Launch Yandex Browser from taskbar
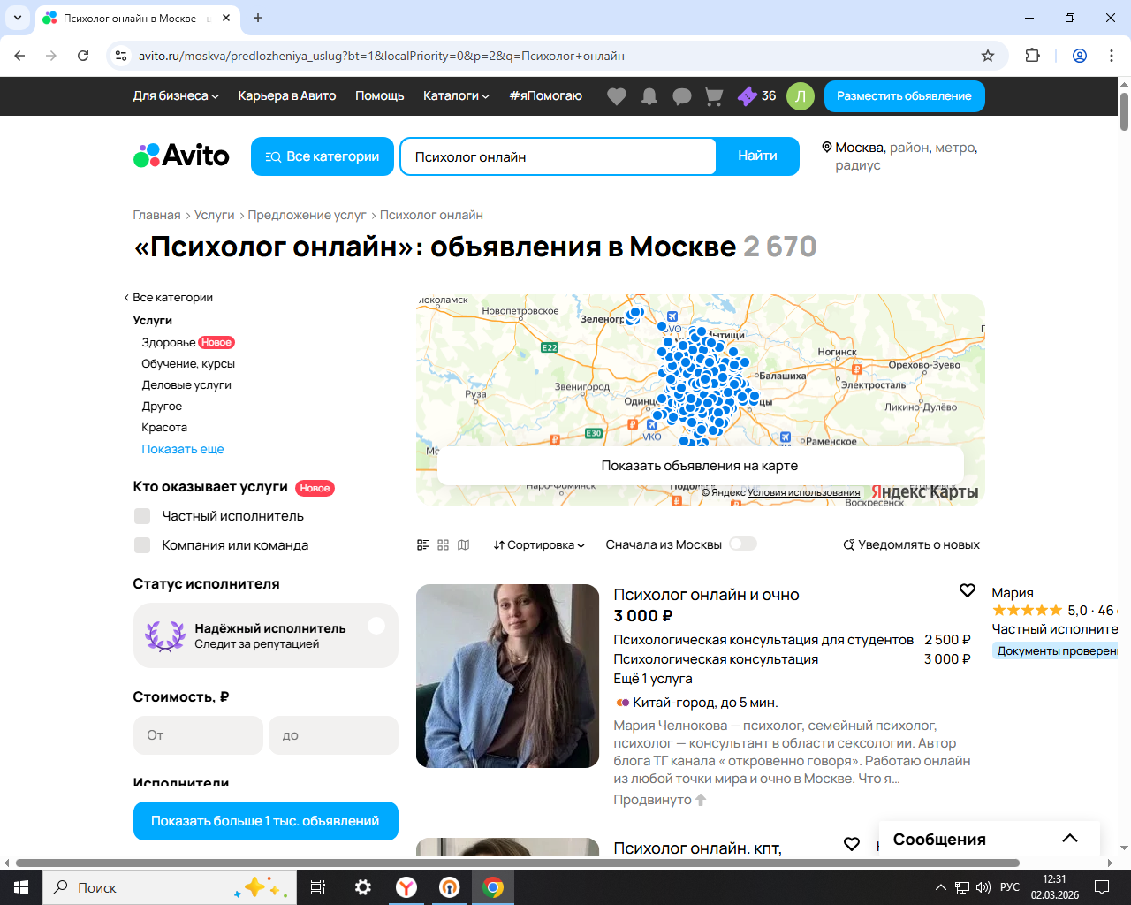The image size is (1131, 905). tap(406, 887)
